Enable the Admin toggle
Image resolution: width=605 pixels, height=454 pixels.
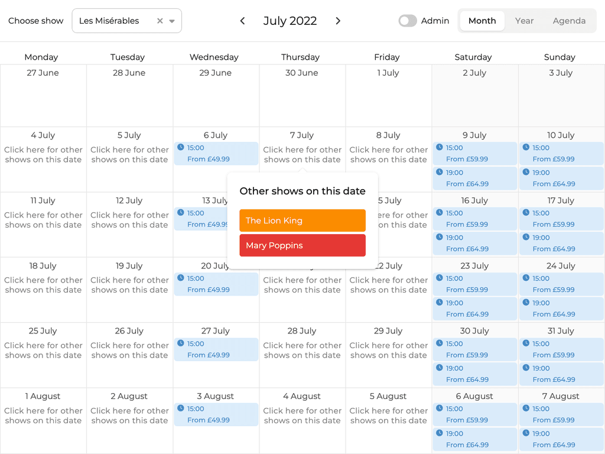[x=407, y=20]
